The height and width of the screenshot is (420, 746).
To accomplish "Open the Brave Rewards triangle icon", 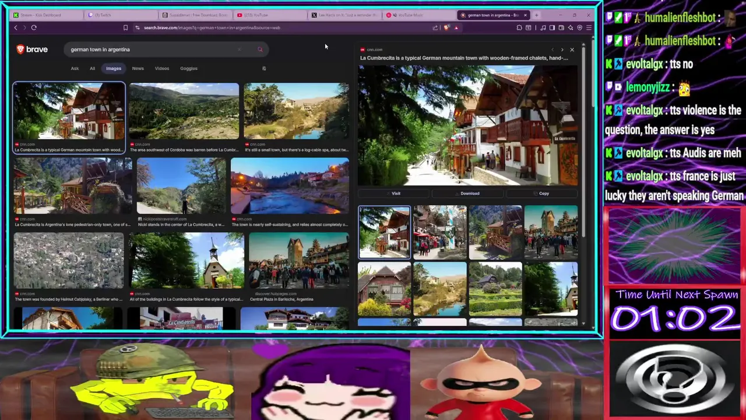I will pyautogui.click(x=456, y=27).
